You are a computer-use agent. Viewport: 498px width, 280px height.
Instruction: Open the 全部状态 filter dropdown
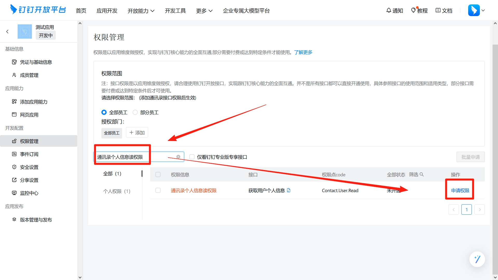[x=396, y=175]
